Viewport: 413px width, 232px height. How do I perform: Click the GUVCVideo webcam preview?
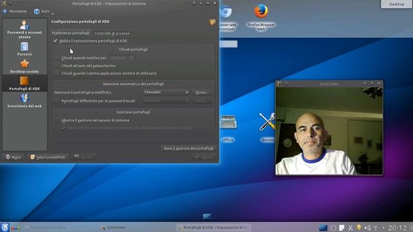click(x=329, y=131)
